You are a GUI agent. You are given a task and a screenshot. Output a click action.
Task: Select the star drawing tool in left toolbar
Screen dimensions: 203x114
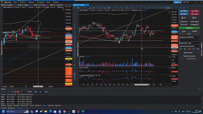coord(75,47)
